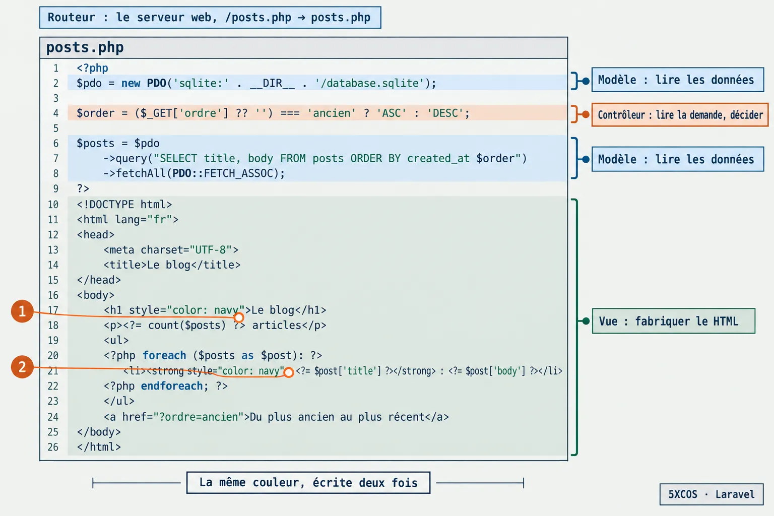The image size is (774, 516).
Task: Click the "Routeur : le serveur web" box
Action: [x=210, y=18]
